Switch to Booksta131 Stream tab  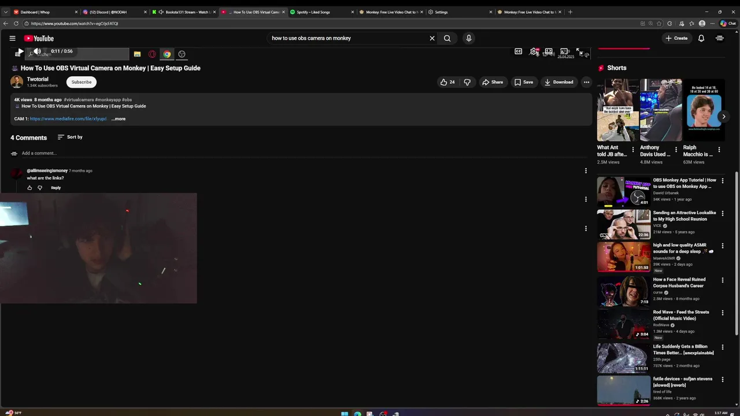(x=183, y=12)
